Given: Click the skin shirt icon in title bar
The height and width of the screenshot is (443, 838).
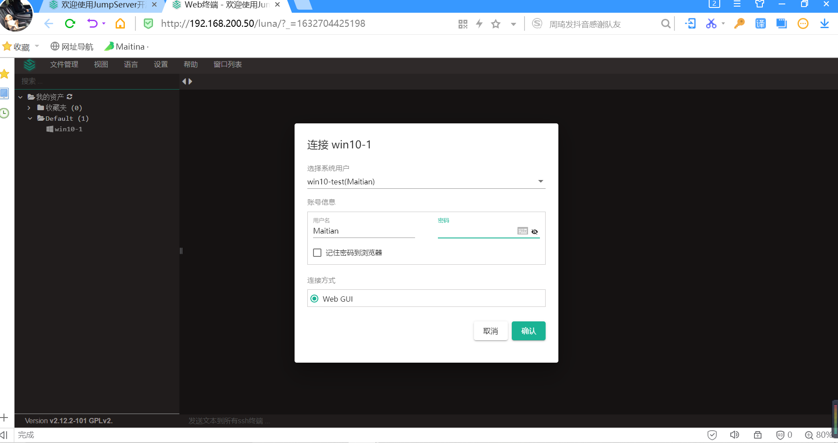Looking at the screenshot, I should [x=760, y=4].
